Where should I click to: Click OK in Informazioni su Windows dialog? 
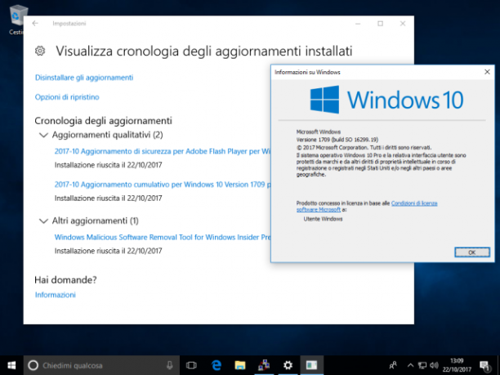click(x=472, y=252)
